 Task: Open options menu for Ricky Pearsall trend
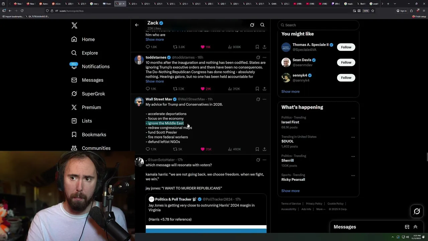(353, 175)
